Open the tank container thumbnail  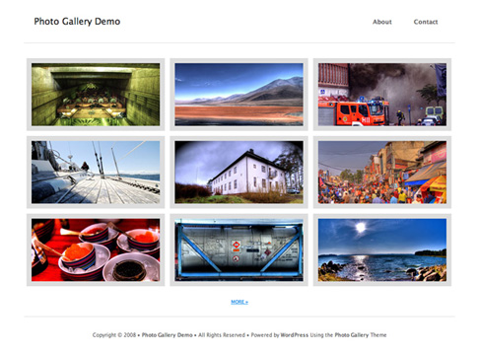(239, 249)
